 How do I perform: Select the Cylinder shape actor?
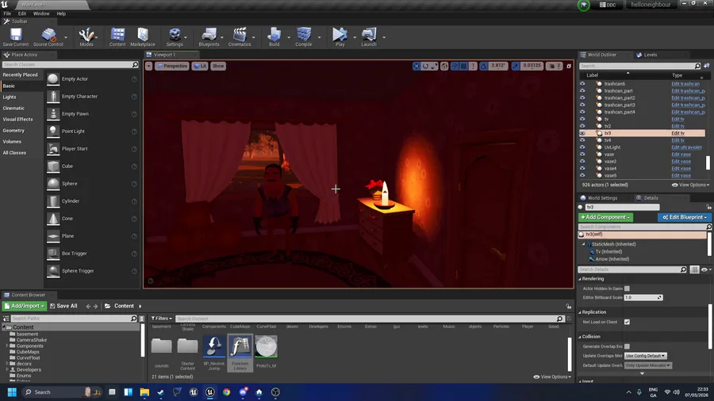pos(92,201)
